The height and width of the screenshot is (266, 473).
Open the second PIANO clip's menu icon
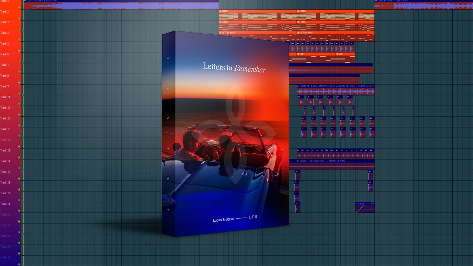(x=298, y=11)
